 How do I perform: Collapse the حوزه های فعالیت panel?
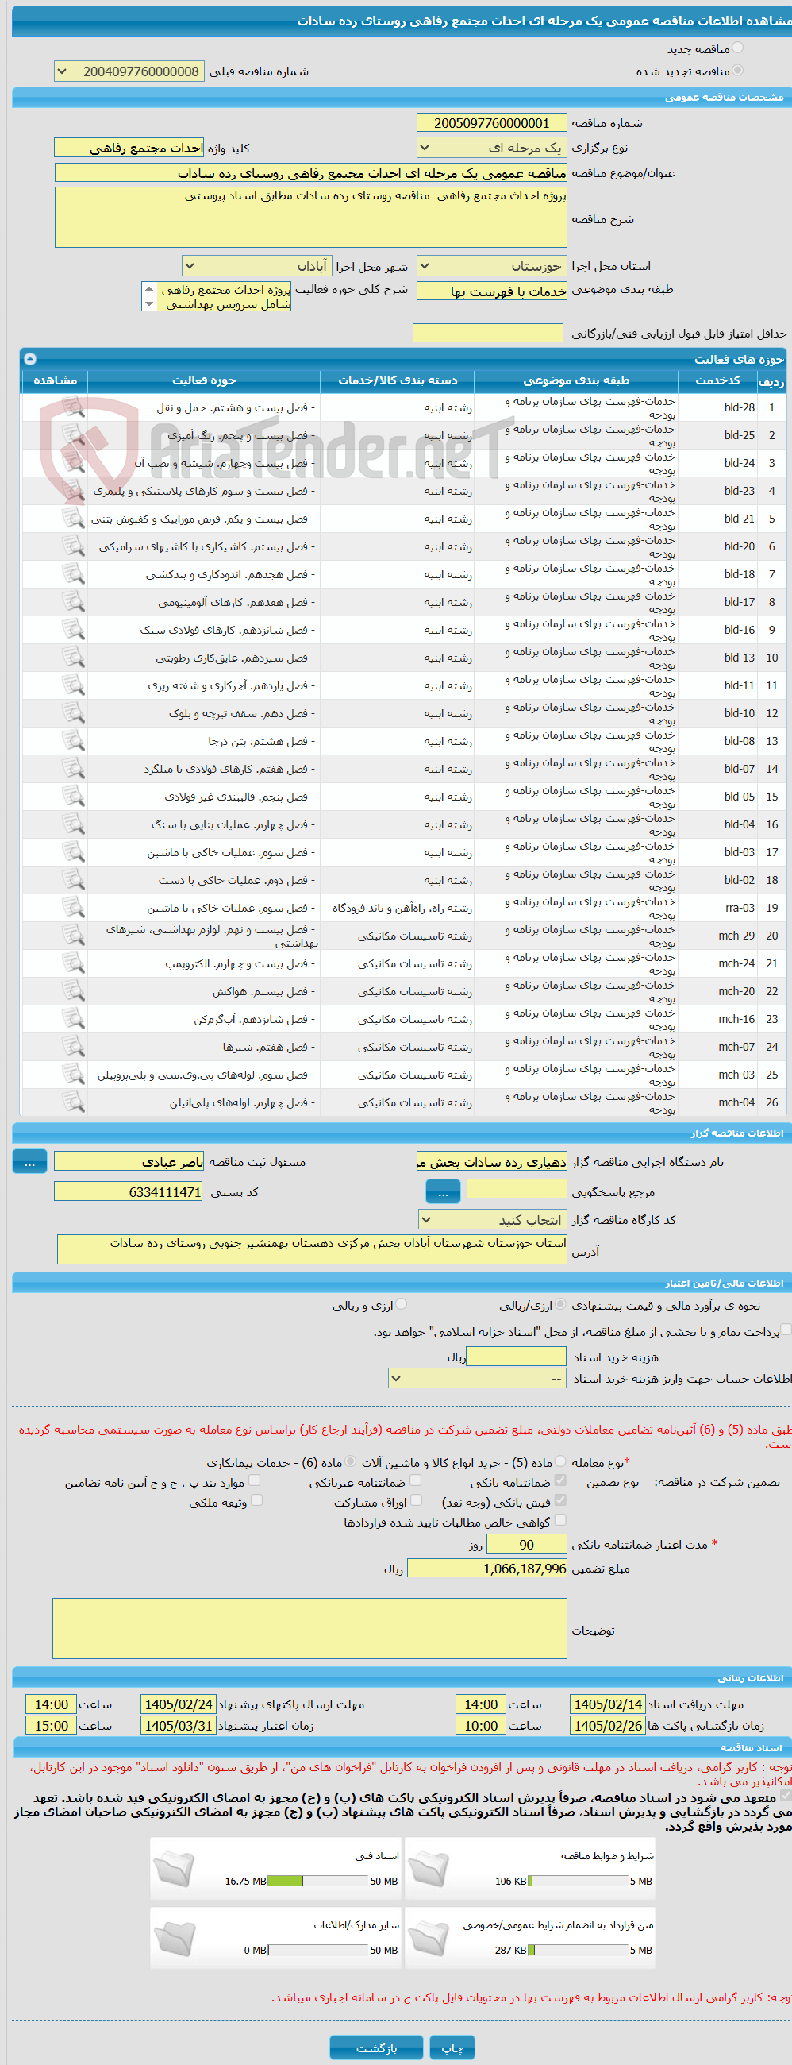tap(29, 359)
